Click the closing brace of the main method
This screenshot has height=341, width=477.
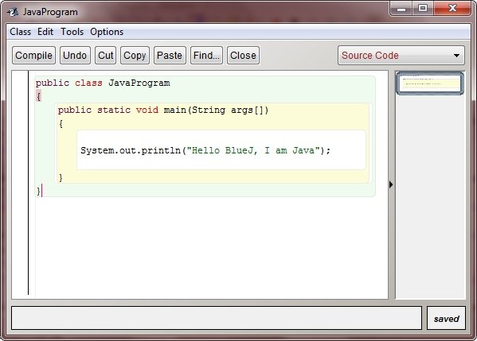coord(61,177)
